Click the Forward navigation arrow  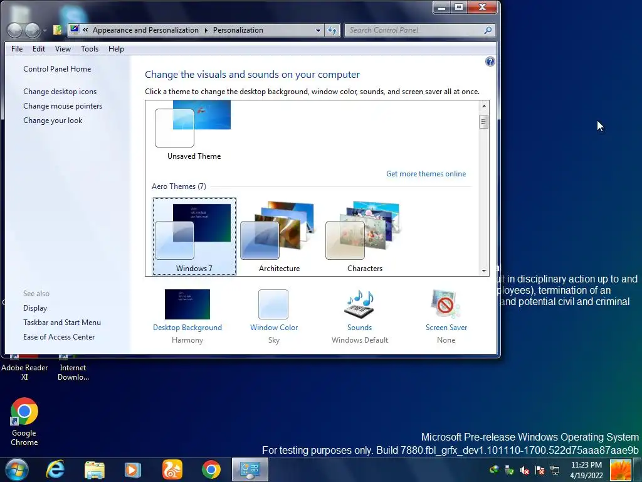pyautogui.click(x=32, y=30)
